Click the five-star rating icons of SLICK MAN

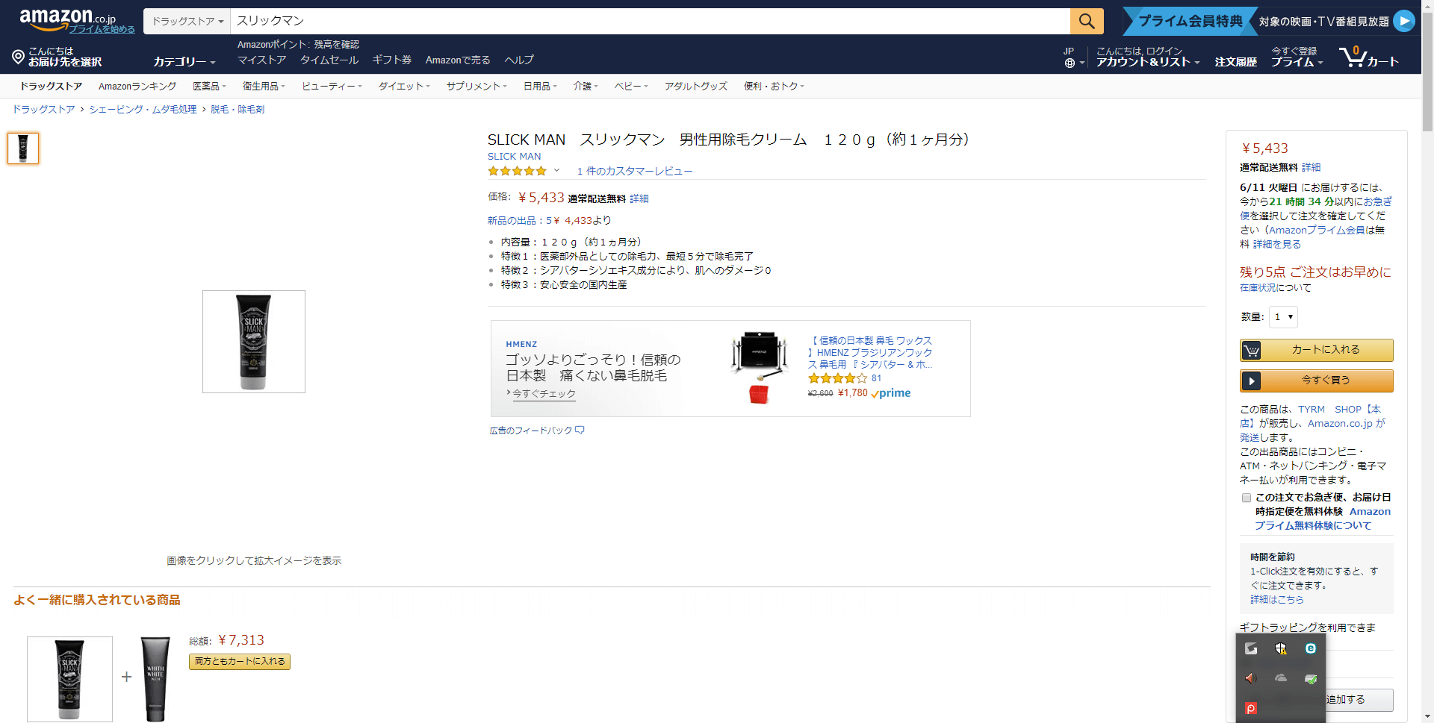point(517,171)
